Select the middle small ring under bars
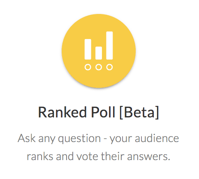The image size is (199, 179). tap(99, 67)
